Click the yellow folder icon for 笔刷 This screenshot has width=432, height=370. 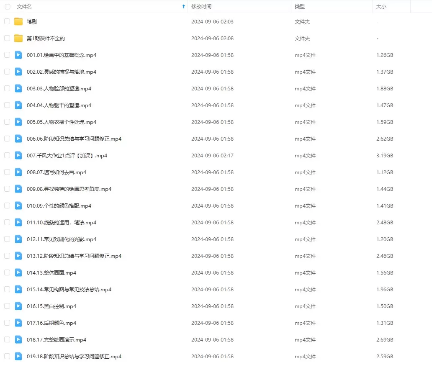[x=18, y=22]
